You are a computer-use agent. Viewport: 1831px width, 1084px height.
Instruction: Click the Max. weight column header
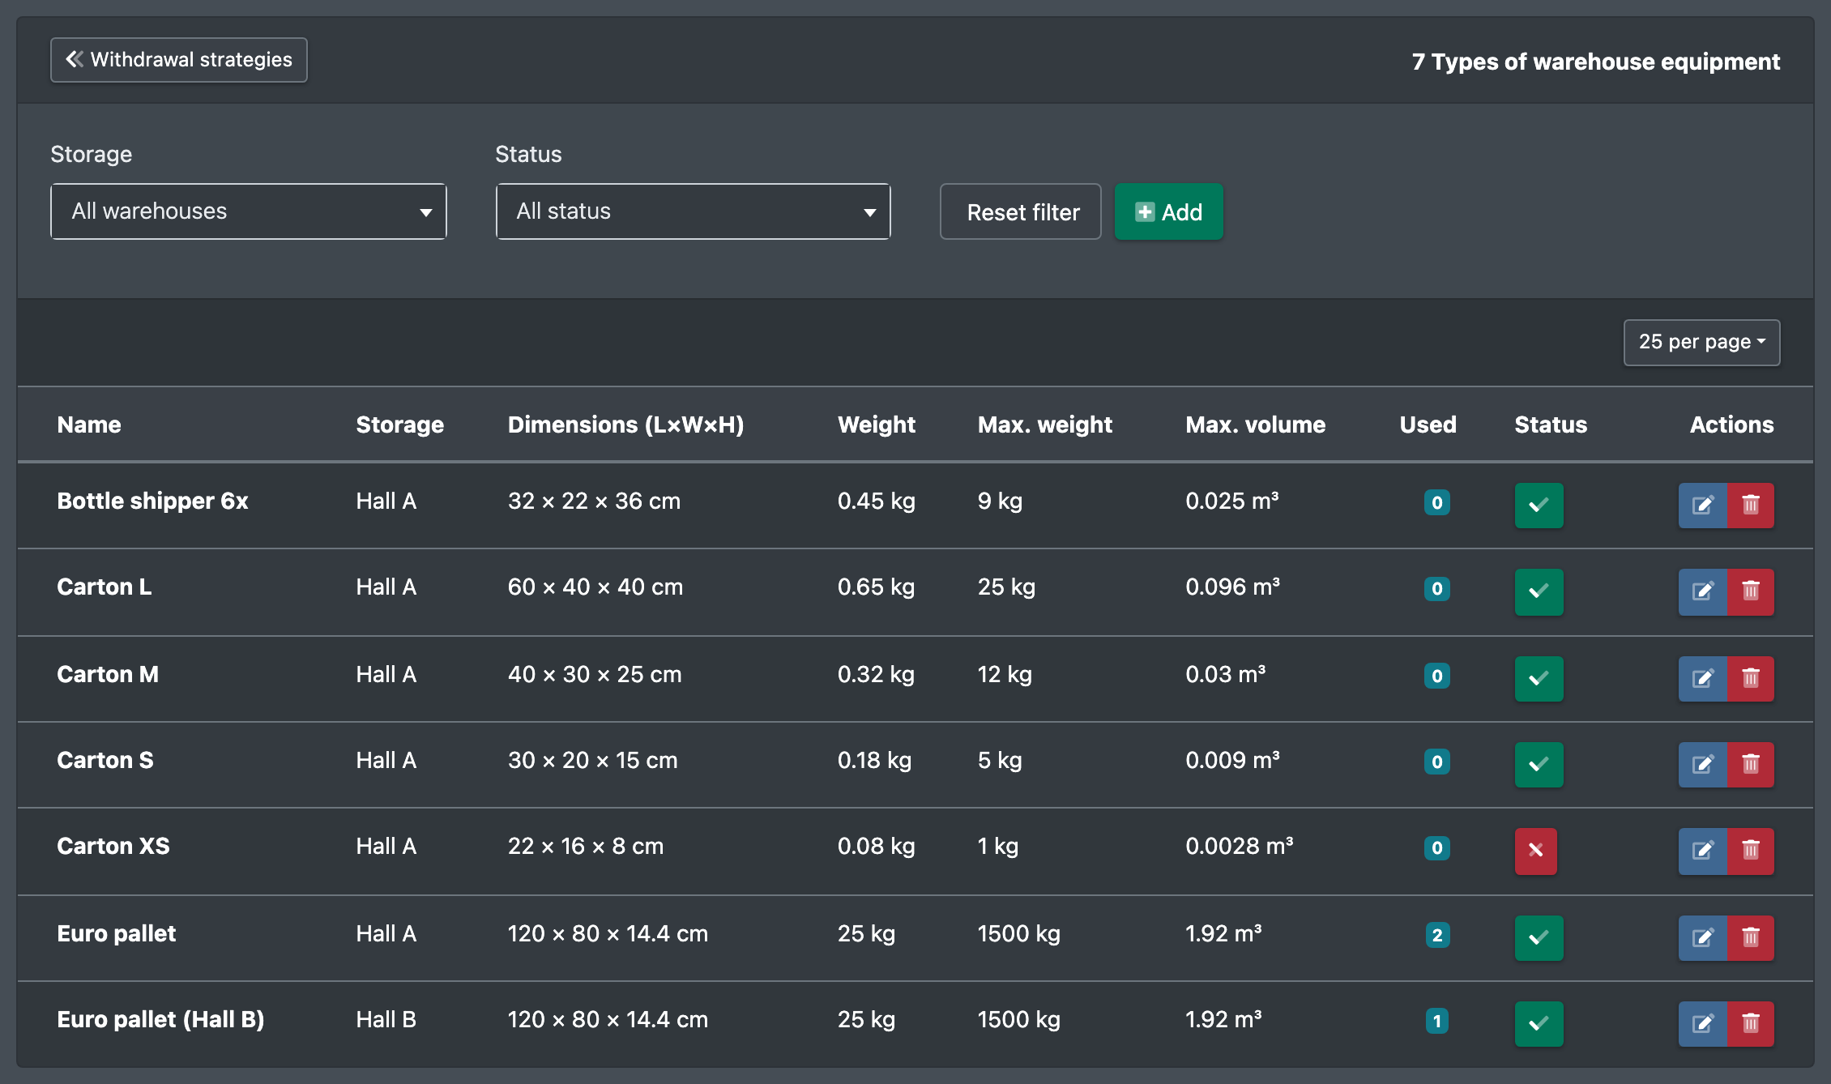[1044, 425]
